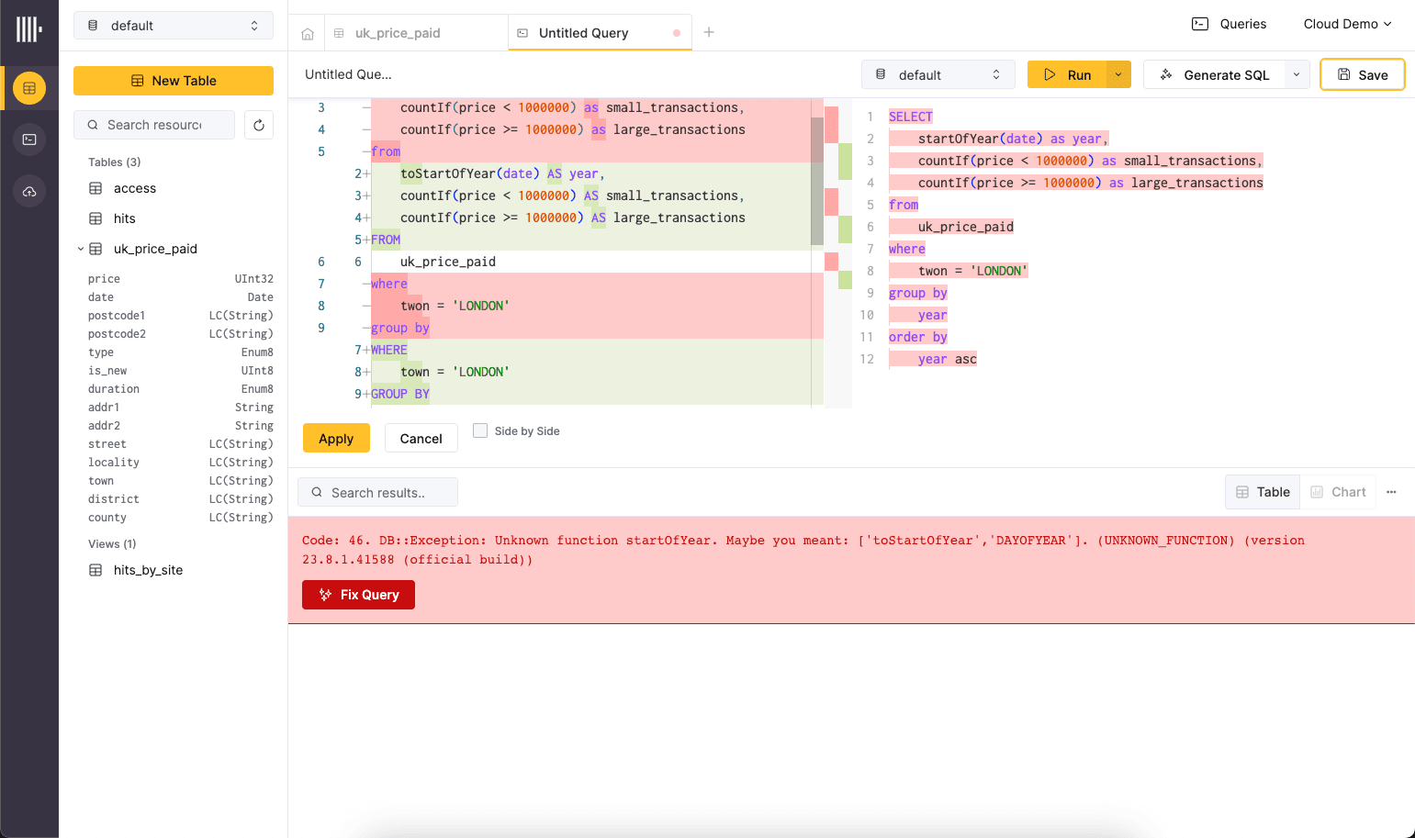Switch results to Table view
Image resolution: width=1415 pixels, height=838 pixels.
pos(1263,492)
